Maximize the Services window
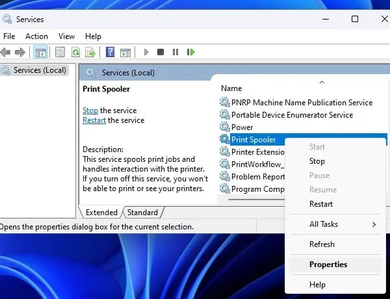Image resolution: width=390 pixels, height=299 pixels. (355, 19)
